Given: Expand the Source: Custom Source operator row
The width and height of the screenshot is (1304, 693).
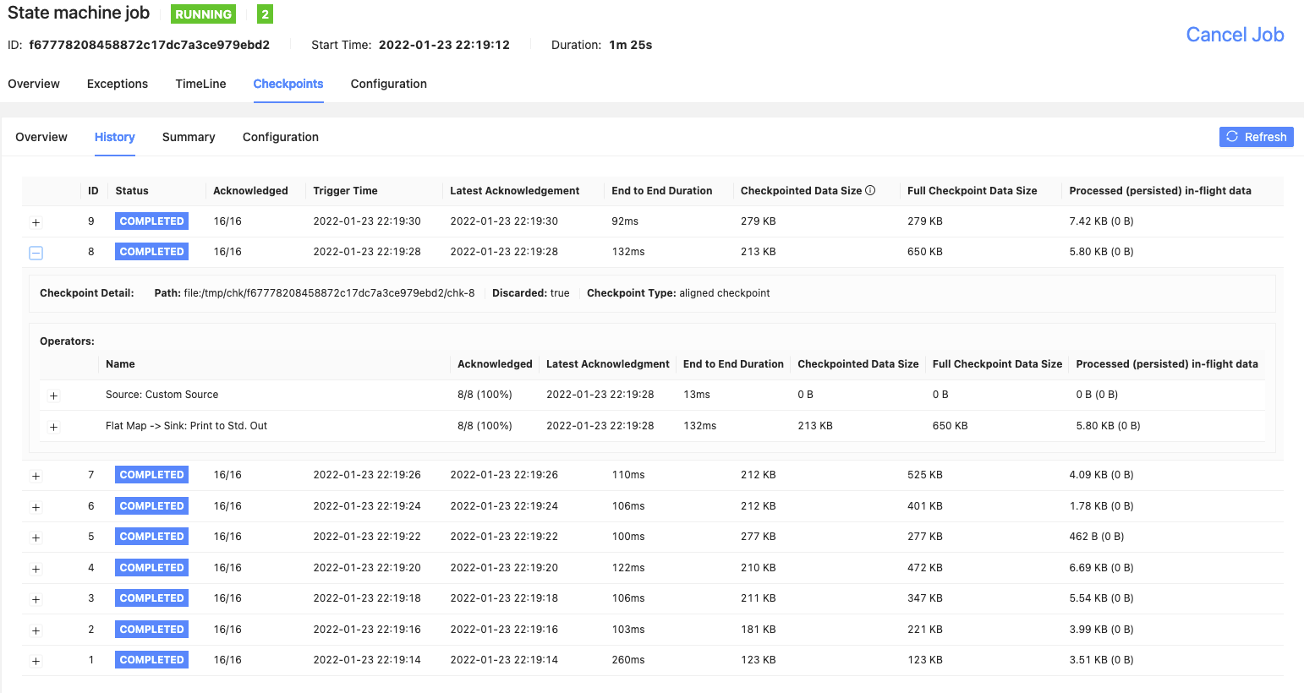Looking at the screenshot, I should click(53, 395).
